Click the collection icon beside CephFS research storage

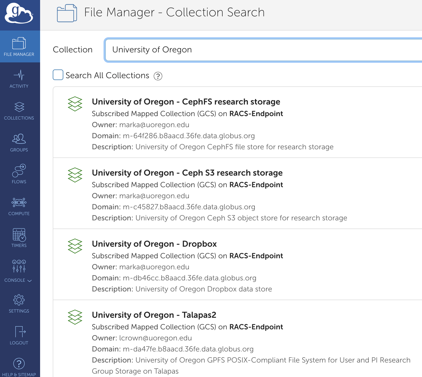click(x=75, y=104)
